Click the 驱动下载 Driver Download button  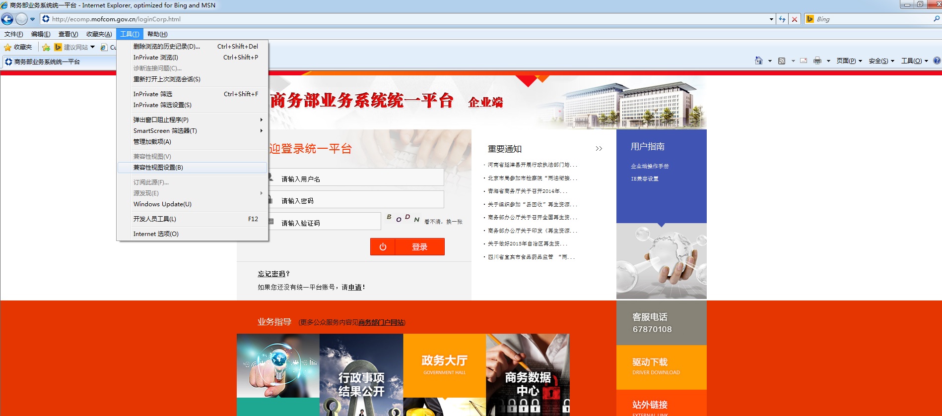(661, 367)
